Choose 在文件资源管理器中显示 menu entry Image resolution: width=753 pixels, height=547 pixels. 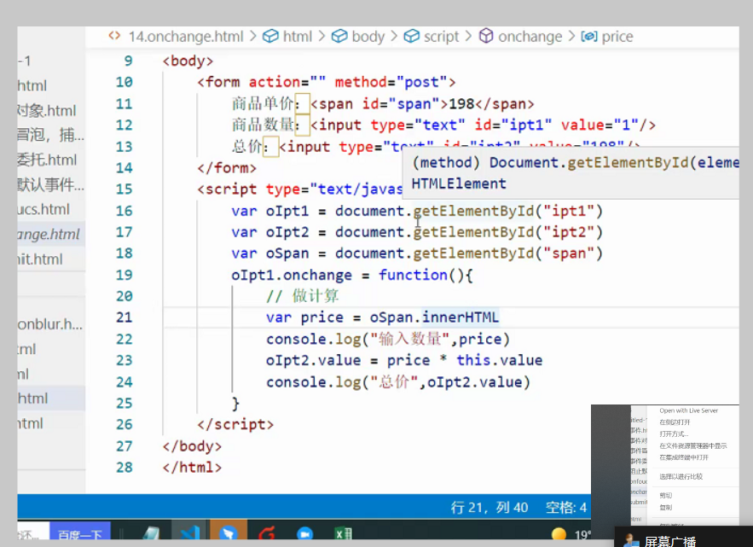tap(692, 445)
